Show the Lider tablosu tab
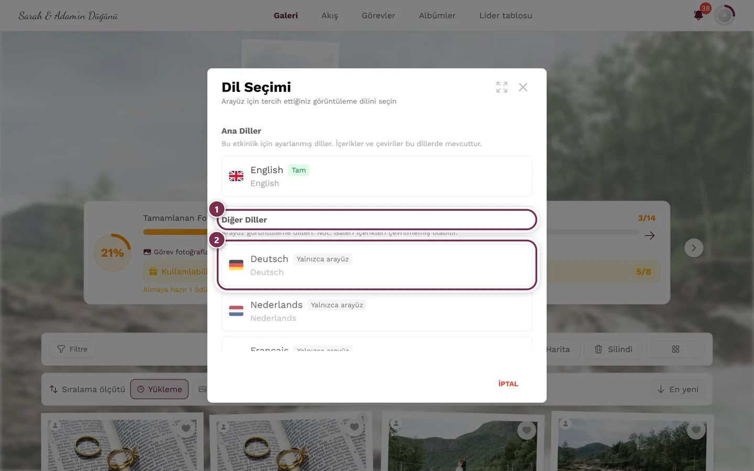 tap(506, 16)
